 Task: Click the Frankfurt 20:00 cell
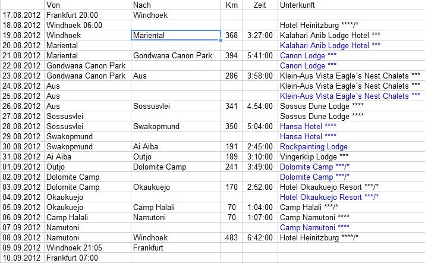pos(87,15)
